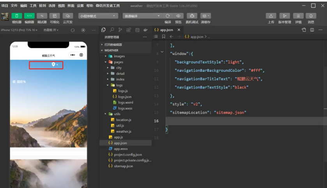327x188 pixels.
Task: Open the iPhone 12/13 (Pro) device dropdown
Action: pyautogui.click(x=19, y=30)
